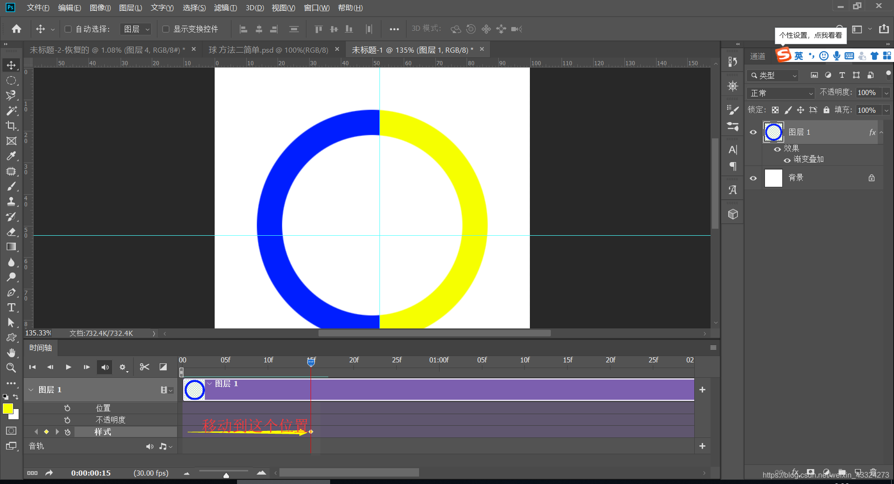The height and width of the screenshot is (484, 894).
Task: Switch to 未标题-2-恢复的 document tab
Action: pyautogui.click(x=107, y=50)
